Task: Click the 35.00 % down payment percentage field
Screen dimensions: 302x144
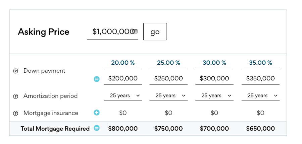Action: 261,63
